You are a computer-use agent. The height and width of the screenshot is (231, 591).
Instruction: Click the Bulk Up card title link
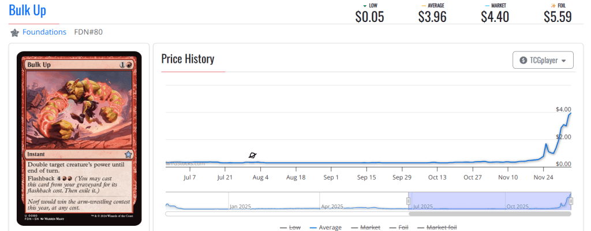(28, 10)
